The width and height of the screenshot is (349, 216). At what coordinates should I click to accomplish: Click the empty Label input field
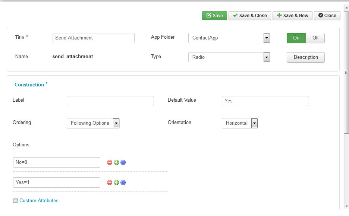(110, 101)
